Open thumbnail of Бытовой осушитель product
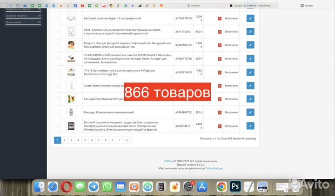The width and height of the screenshot is (335, 196). (x=71, y=126)
